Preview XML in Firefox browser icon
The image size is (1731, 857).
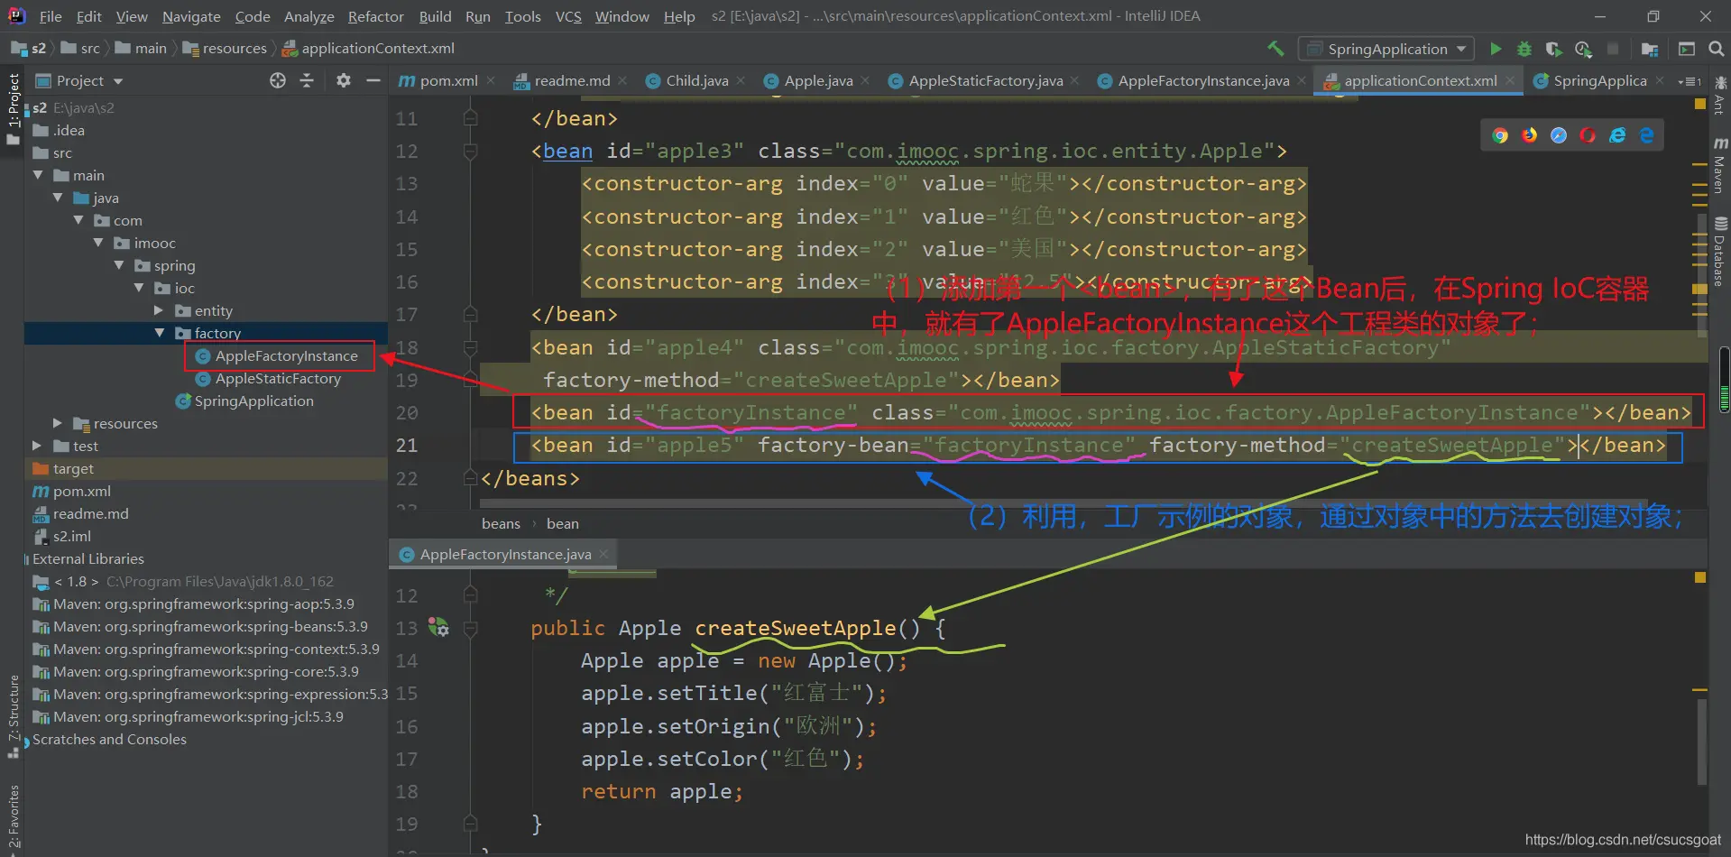(x=1529, y=135)
